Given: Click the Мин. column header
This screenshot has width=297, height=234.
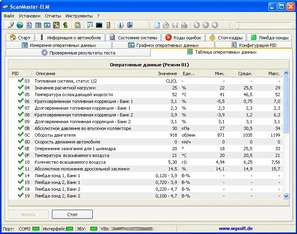Looking at the screenshot, I should (213, 73).
